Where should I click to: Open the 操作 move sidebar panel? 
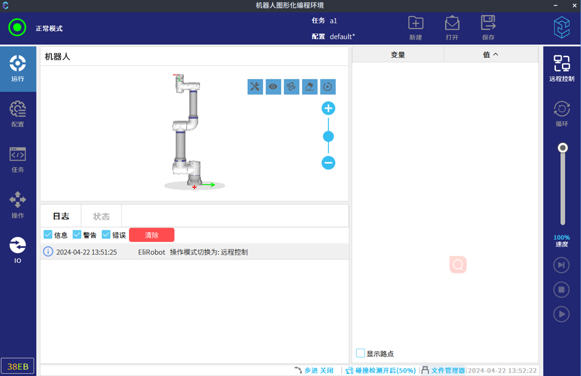[18, 205]
